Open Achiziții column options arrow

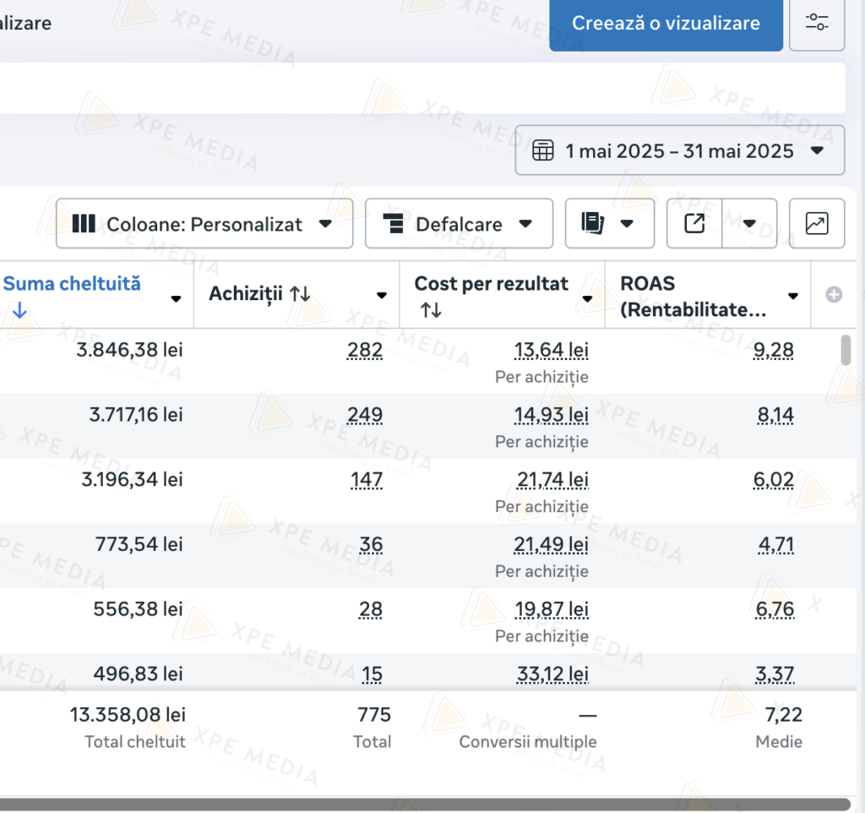381,296
